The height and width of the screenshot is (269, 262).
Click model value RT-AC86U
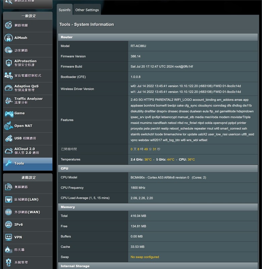[x=138, y=46]
